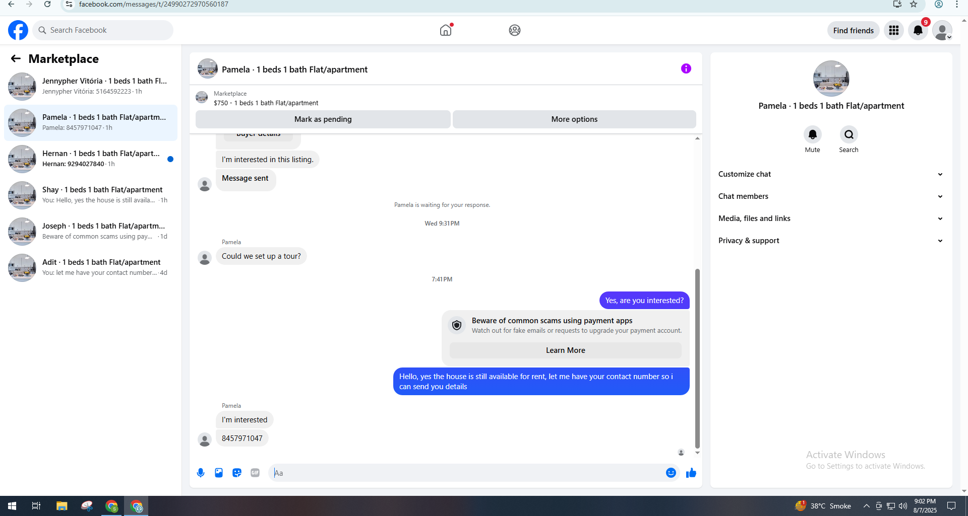Open conversation information with the purple info icon
This screenshot has width=968, height=516.
[x=686, y=68]
